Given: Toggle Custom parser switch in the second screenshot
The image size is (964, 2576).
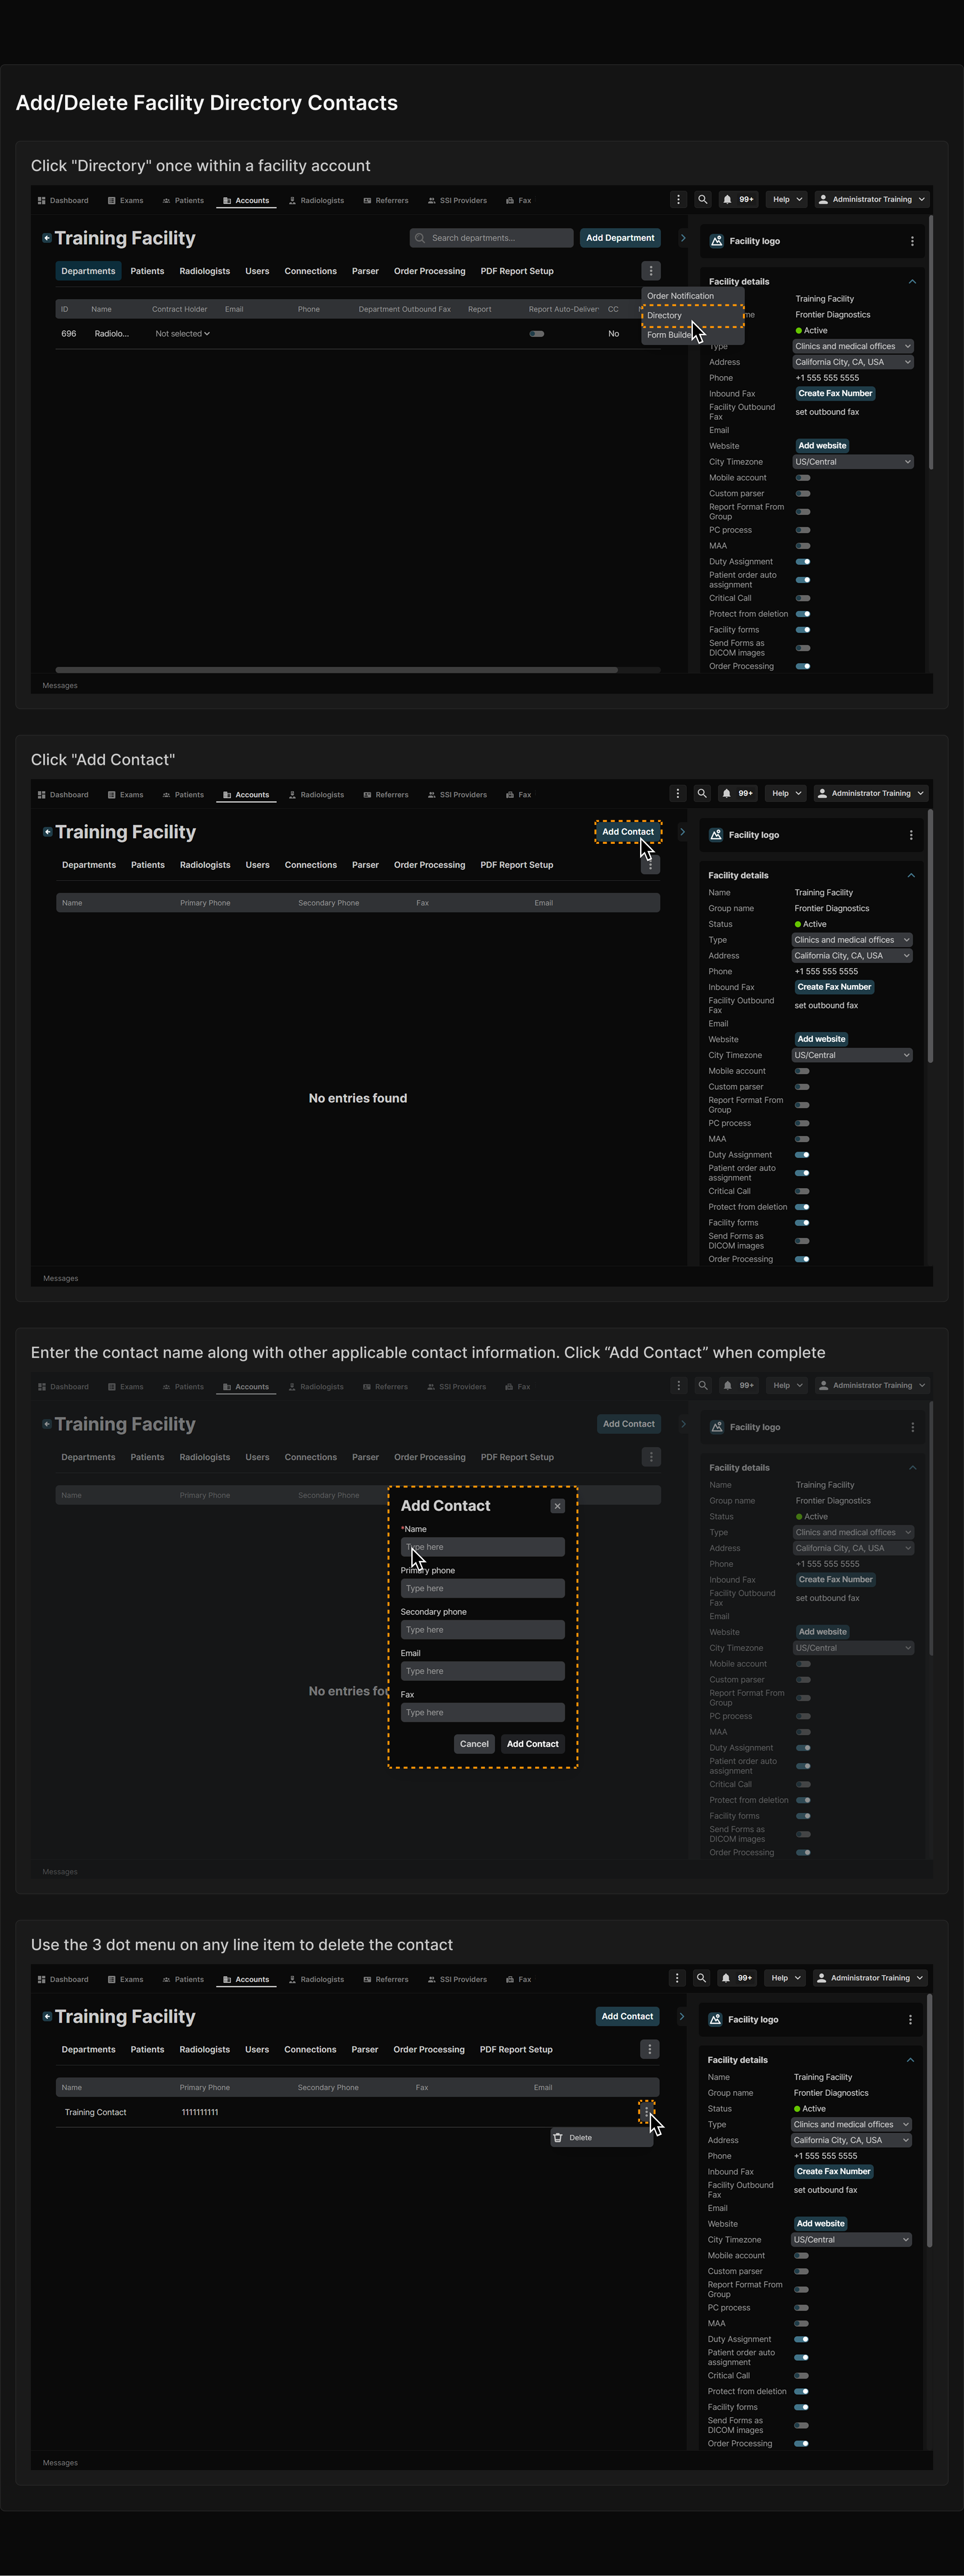Looking at the screenshot, I should (802, 1087).
